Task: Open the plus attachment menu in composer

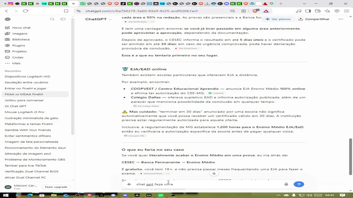Action: (129, 184)
